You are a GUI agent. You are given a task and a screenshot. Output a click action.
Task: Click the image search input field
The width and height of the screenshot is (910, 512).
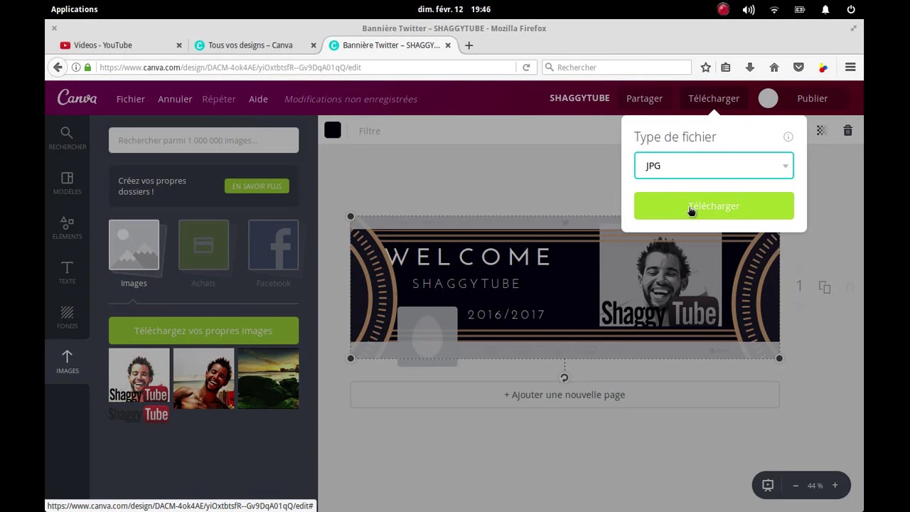coord(203,140)
